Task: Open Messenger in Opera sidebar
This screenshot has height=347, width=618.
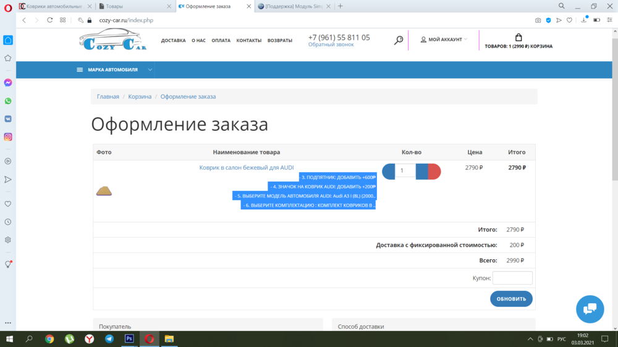Action: 8,83
